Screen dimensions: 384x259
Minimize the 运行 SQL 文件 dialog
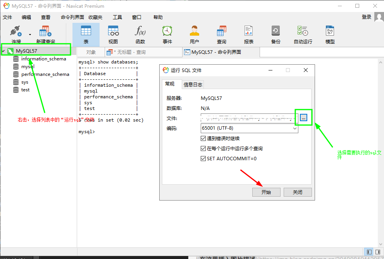270,70
